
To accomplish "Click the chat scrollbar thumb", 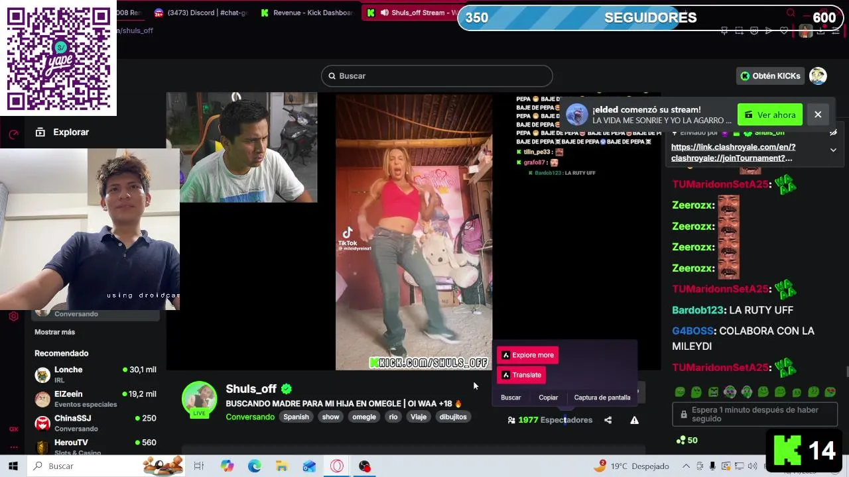I will pyautogui.click(x=846, y=371).
